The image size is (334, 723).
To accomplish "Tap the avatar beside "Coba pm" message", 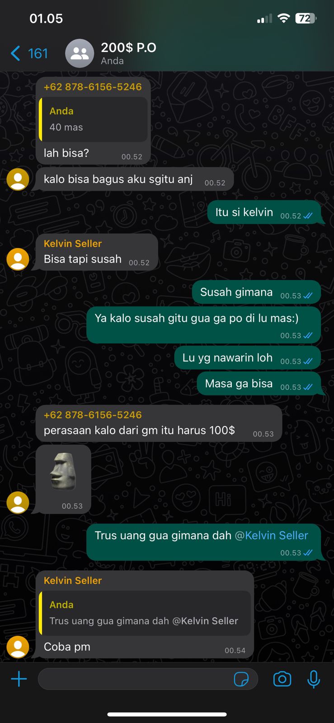I will [x=18, y=647].
